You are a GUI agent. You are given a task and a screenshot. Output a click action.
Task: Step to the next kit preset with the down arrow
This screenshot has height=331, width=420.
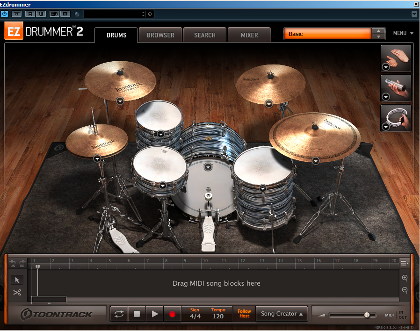[x=378, y=36]
